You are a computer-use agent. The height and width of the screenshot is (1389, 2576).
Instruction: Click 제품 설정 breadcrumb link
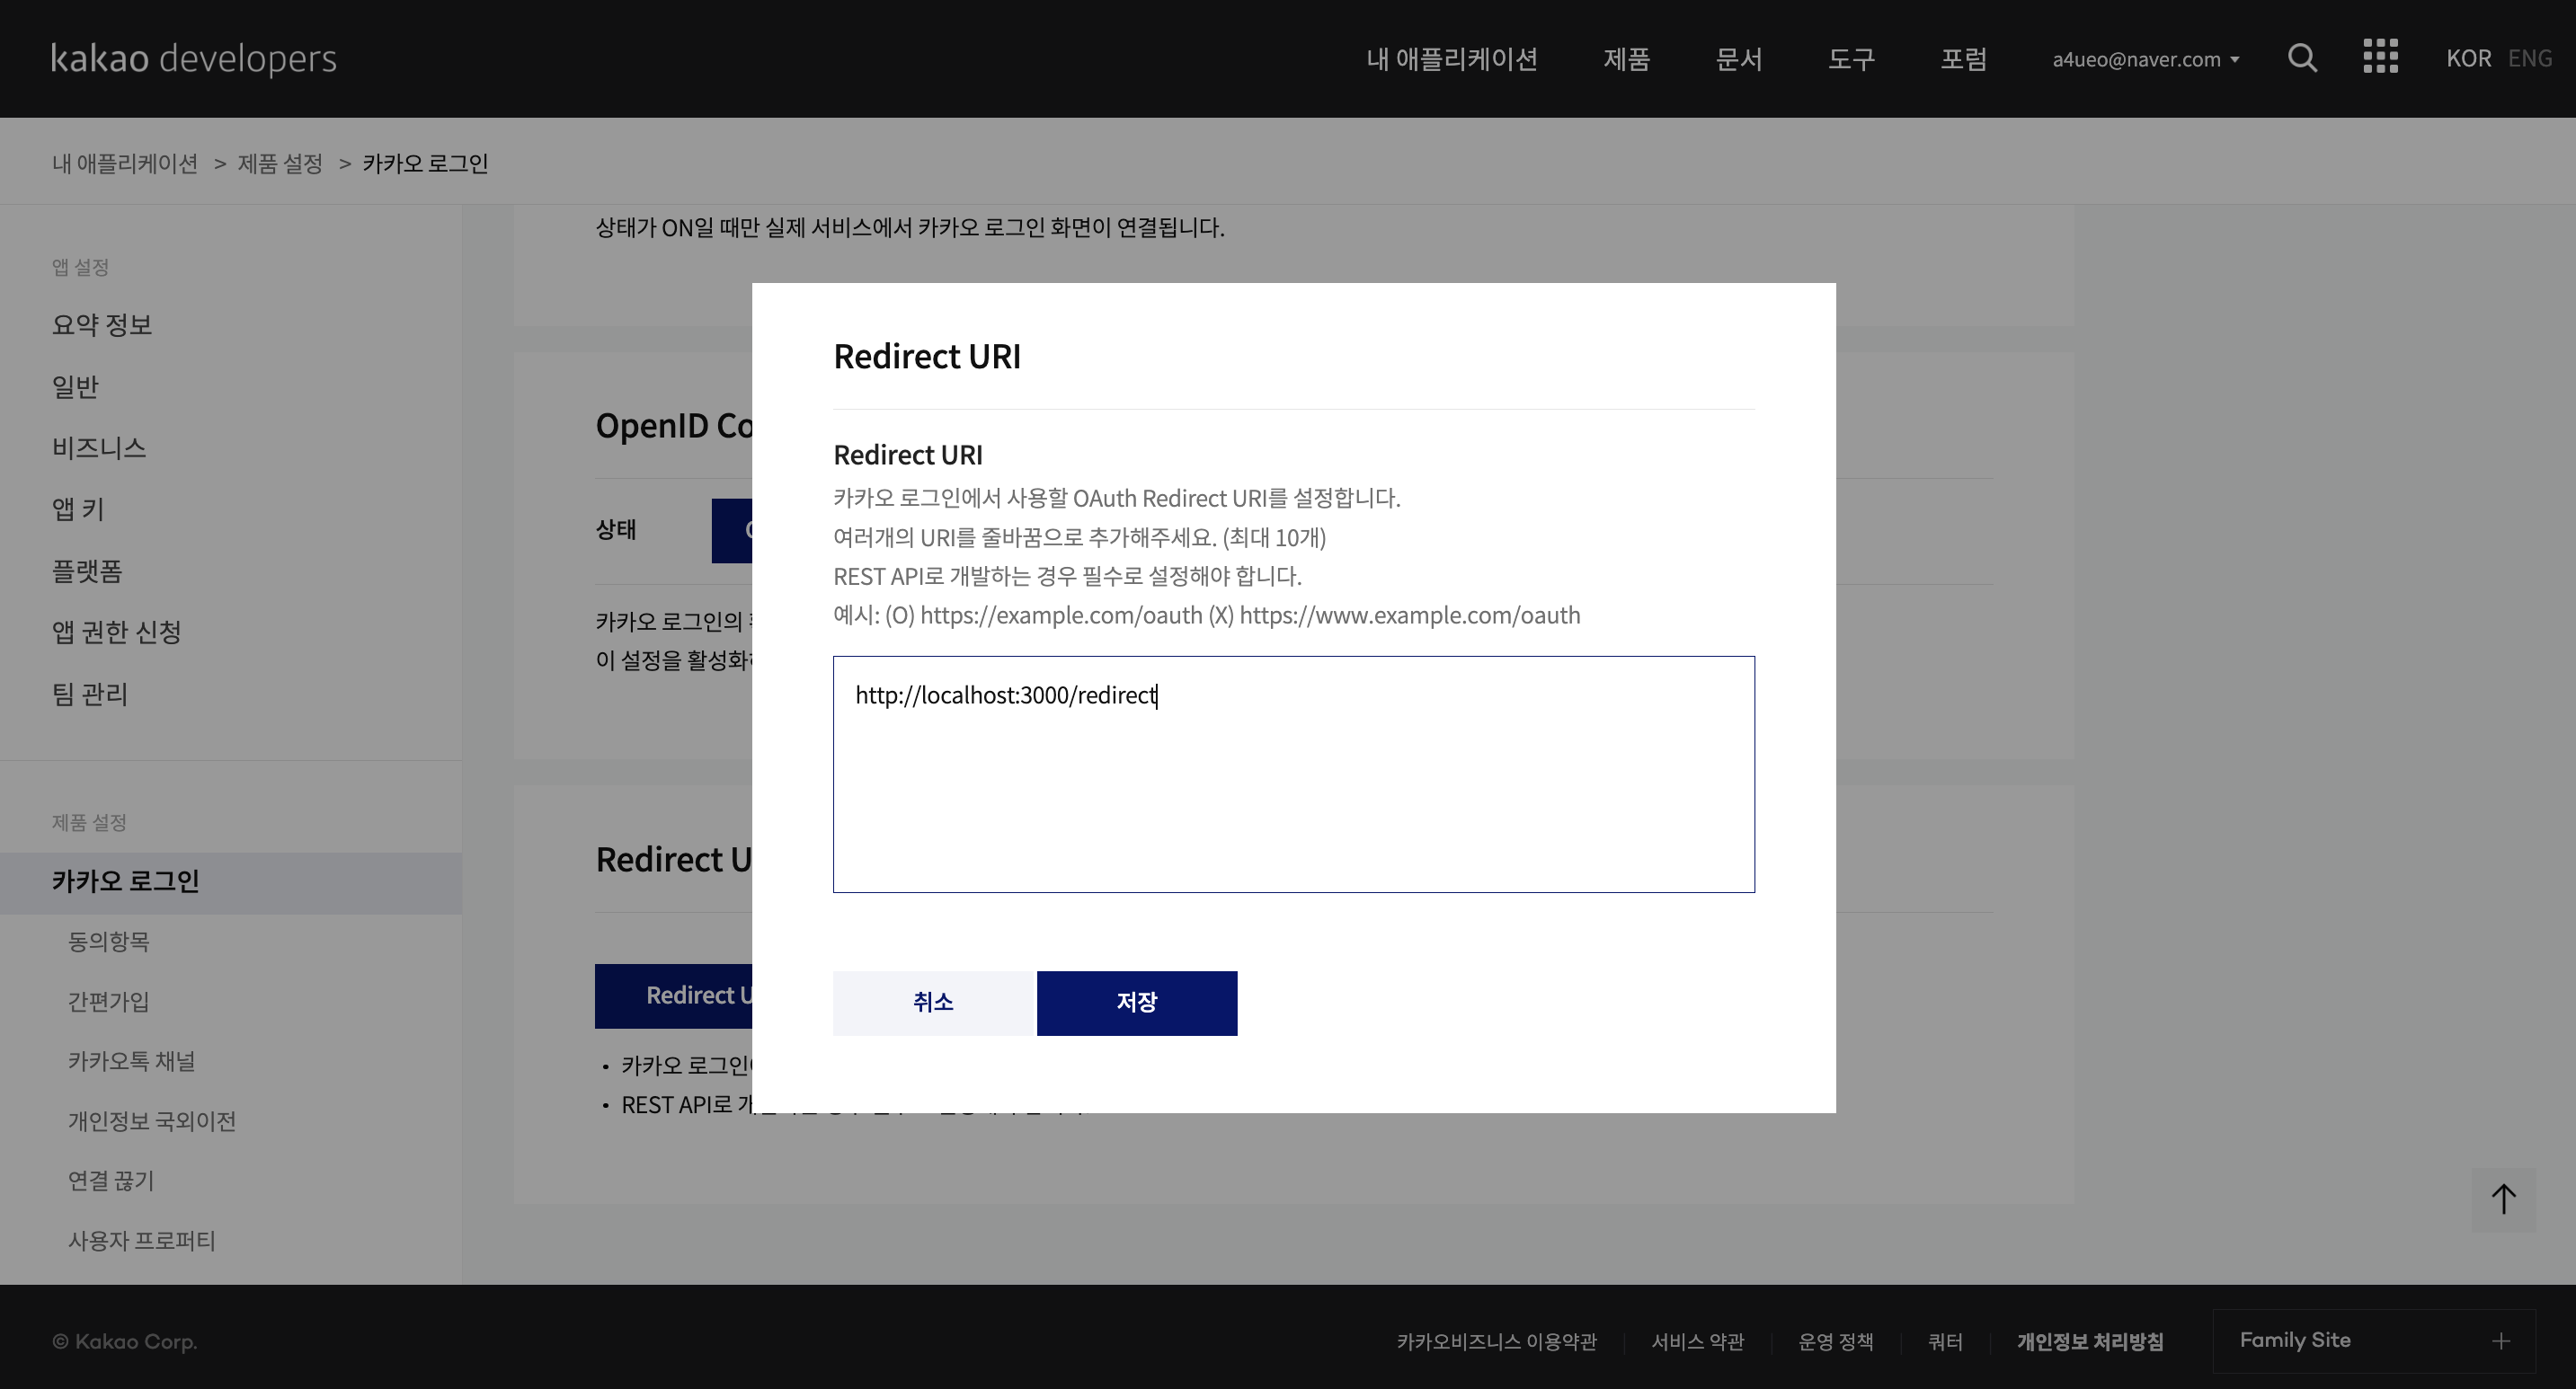280,163
